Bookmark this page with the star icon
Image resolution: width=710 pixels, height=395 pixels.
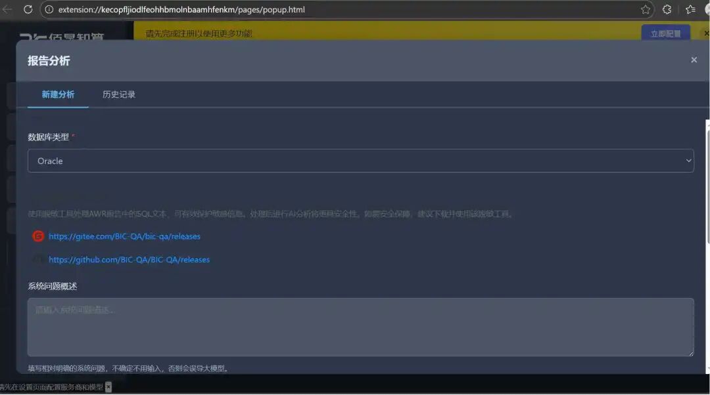point(646,9)
